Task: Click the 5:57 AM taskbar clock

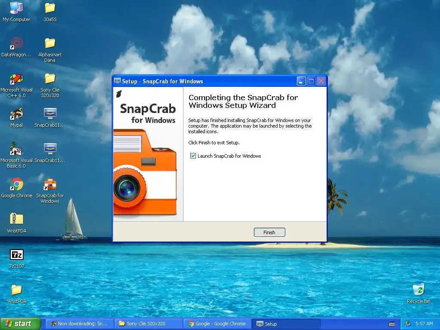Action: (x=424, y=324)
